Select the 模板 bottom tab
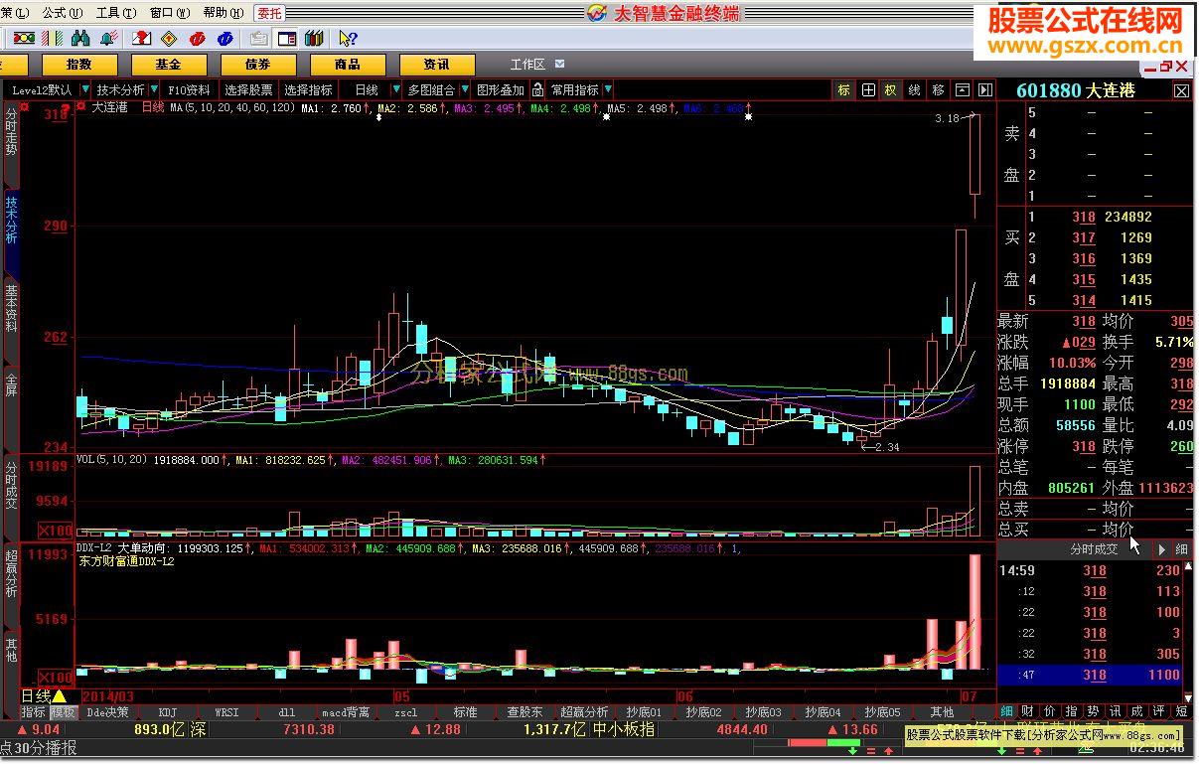Screen dimensions: 1199x764 point(64,712)
